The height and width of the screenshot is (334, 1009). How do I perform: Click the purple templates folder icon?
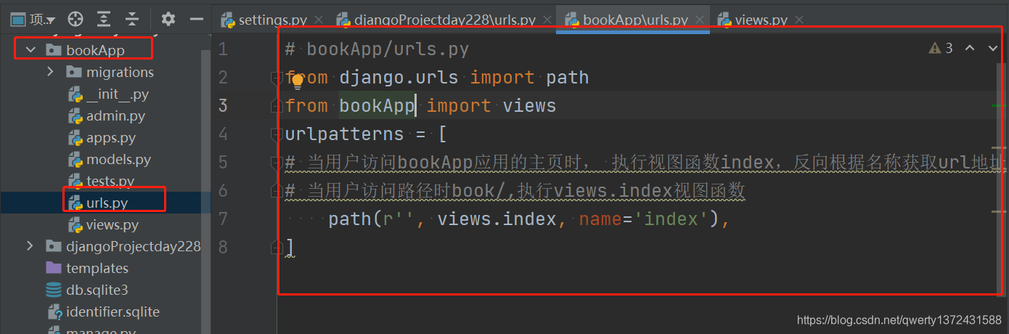pos(54,268)
